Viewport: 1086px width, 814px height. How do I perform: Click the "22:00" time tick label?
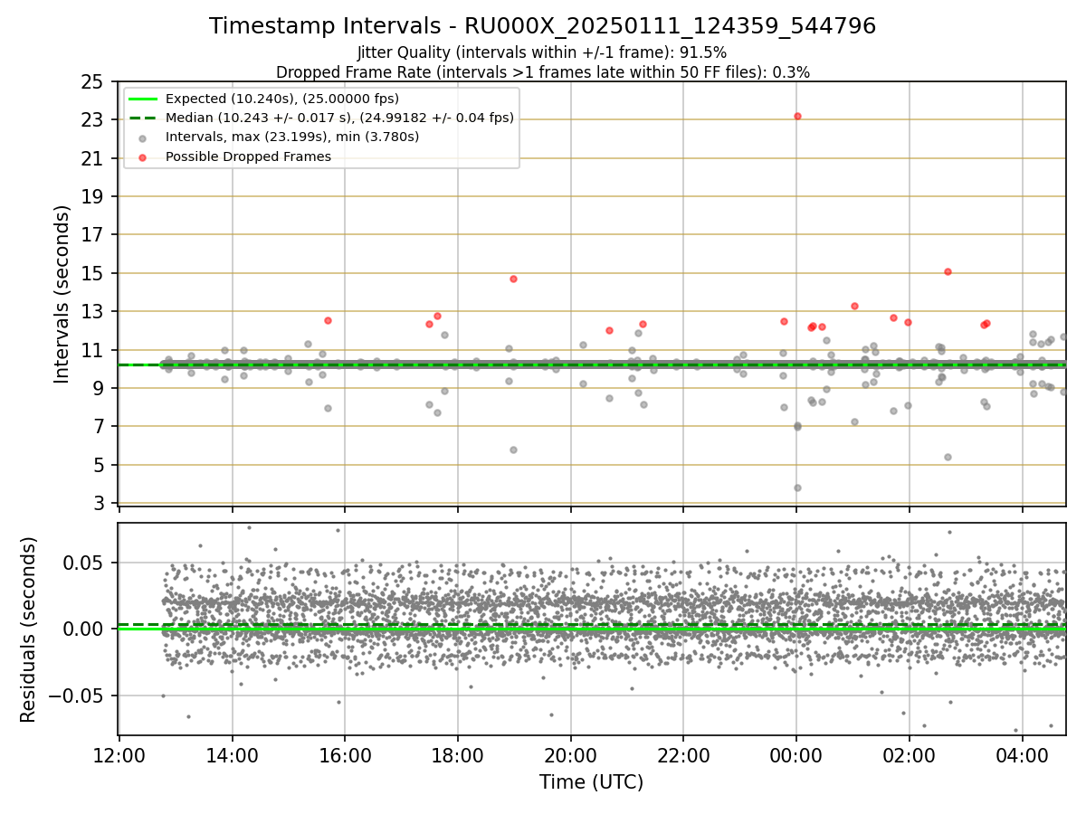click(x=683, y=753)
